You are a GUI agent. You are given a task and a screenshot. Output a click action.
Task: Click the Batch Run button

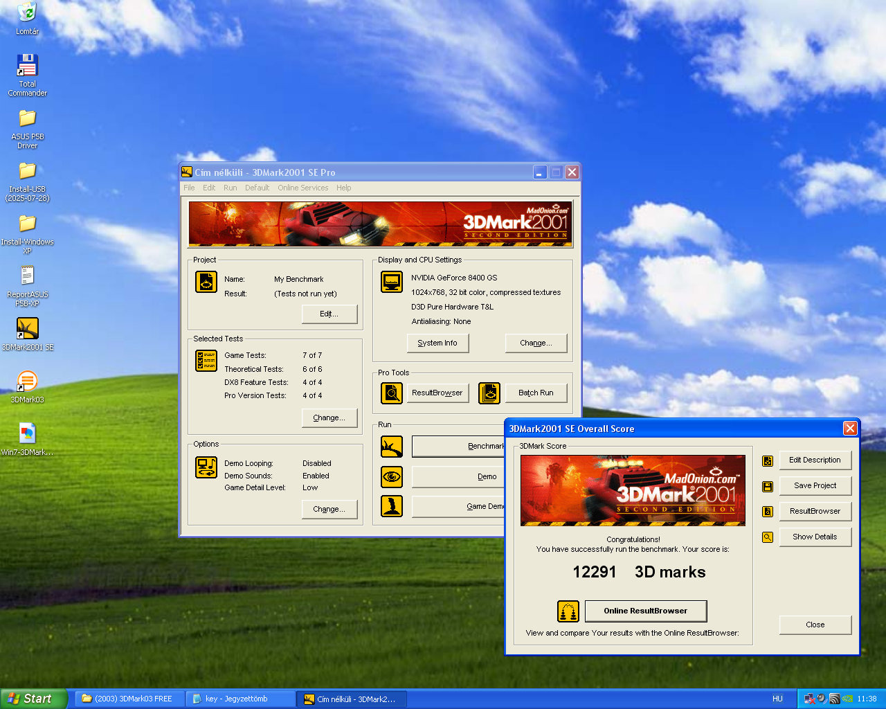(x=536, y=393)
